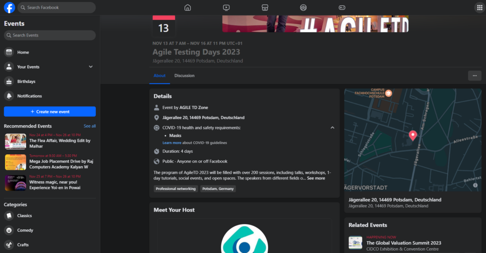Click the Search Events input field

pos(50,36)
